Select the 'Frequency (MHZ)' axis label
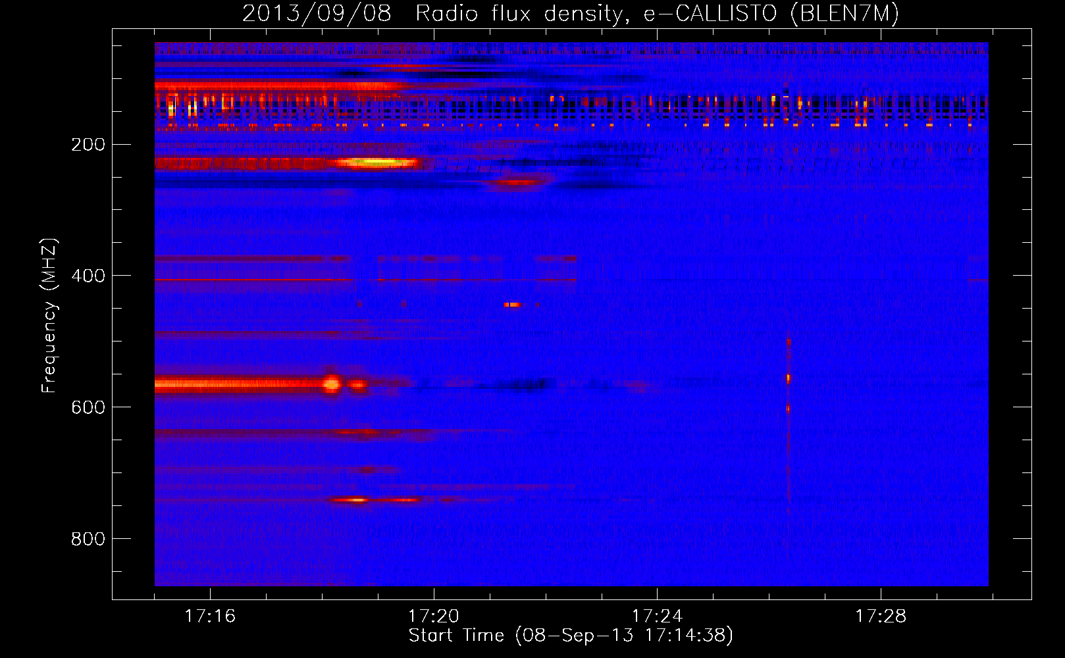 pyautogui.click(x=49, y=315)
